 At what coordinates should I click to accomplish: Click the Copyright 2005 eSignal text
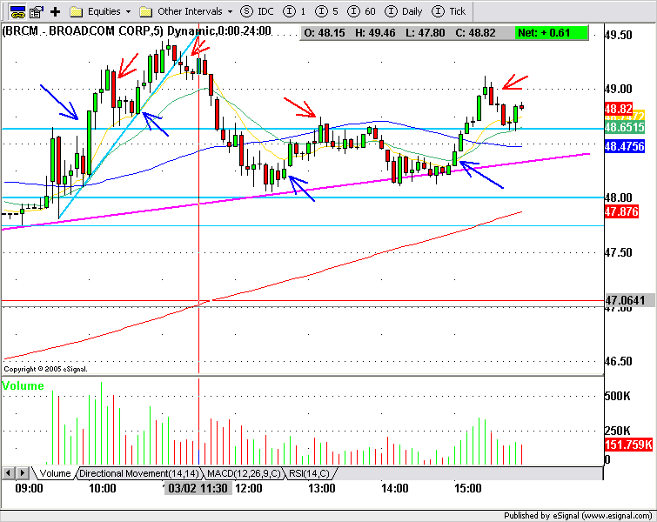coord(45,369)
